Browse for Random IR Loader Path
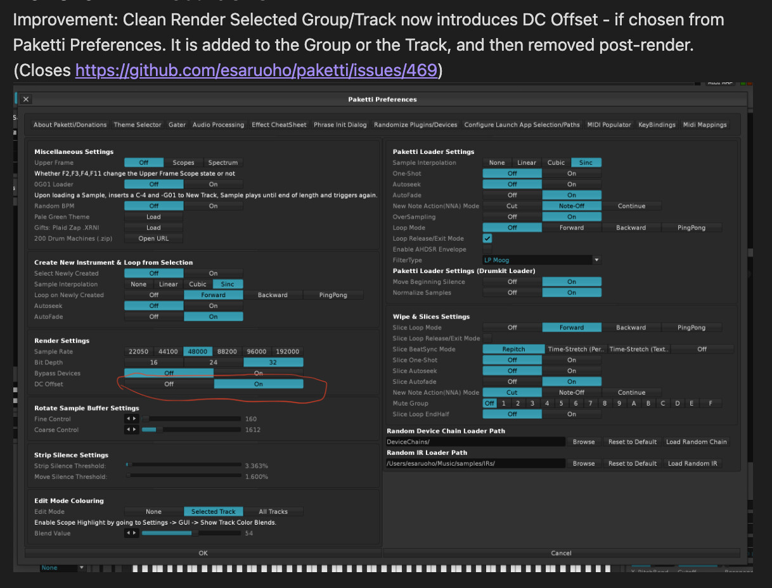Viewport: 772px width, 588px height. tap(584, 463)
